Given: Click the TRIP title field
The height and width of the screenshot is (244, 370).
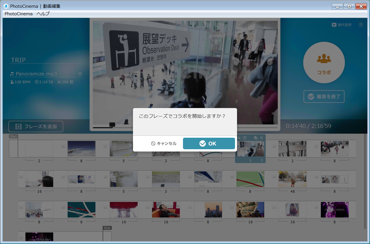Looking at the screenshot, I should click(46, 60).
